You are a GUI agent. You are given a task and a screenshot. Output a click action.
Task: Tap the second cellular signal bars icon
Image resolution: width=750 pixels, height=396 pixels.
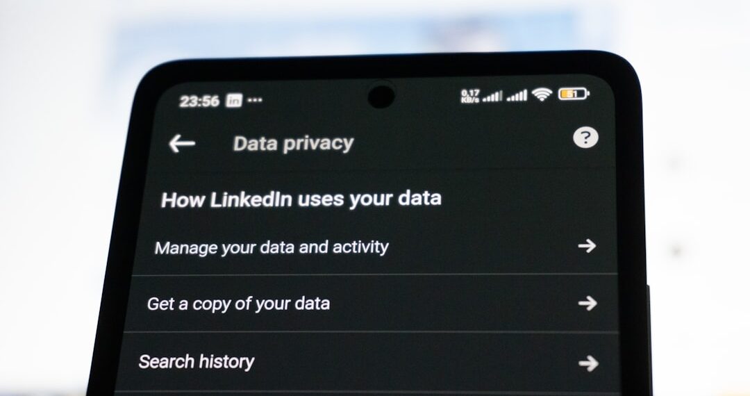pyautogui.click(x=517, y=95)
